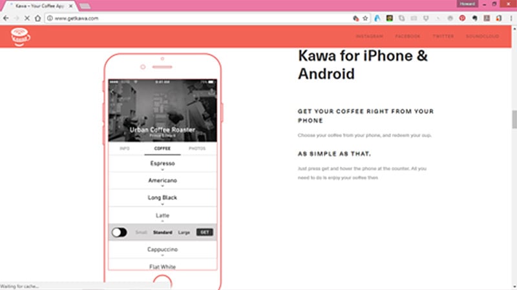Expand the Long Black menu item
Screen dimensions: 517x290
[163, 198]
